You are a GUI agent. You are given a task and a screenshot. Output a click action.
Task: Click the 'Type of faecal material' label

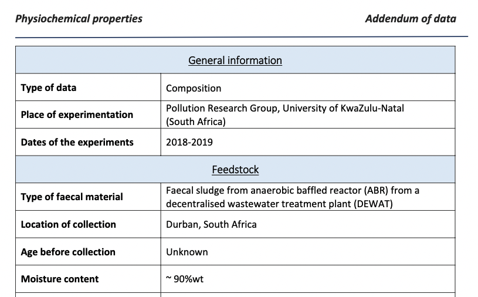click(72, 197)
